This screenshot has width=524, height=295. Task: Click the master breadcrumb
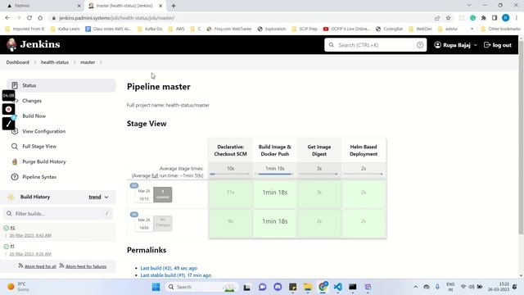click(x=88, y=62)
